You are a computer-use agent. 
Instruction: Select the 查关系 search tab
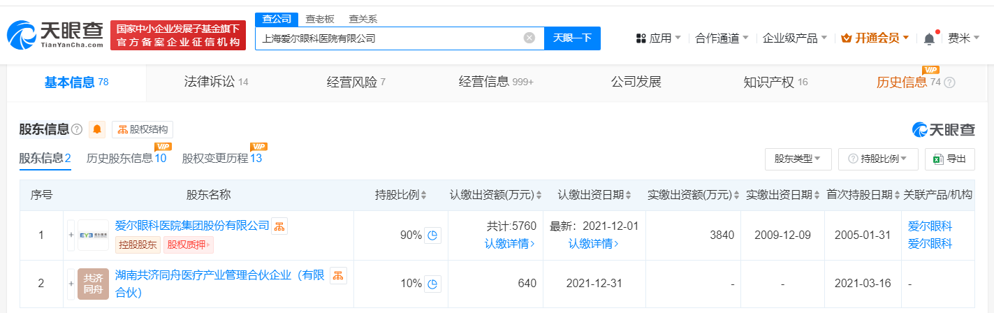pos(363,19)
